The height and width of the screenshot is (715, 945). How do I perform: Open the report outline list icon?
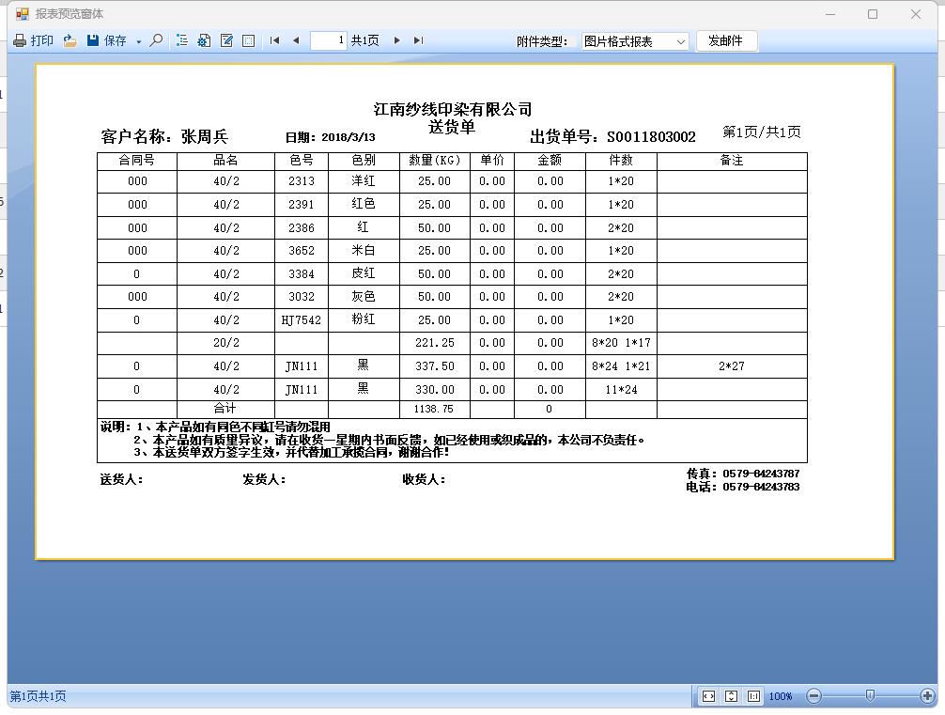pos(182,40)
